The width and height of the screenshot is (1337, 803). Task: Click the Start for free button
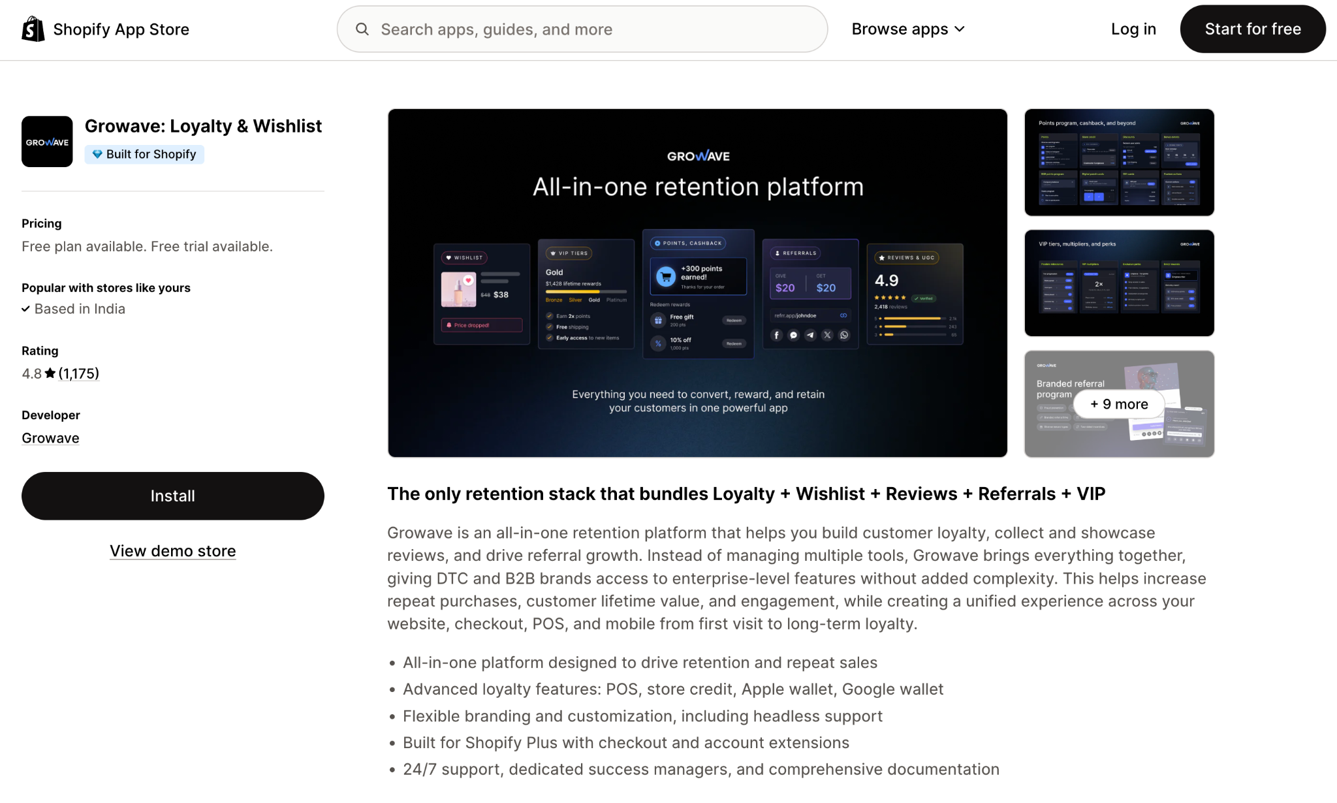1253,29
